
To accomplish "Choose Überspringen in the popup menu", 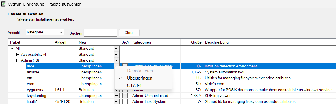I will [x=143, y=78].
